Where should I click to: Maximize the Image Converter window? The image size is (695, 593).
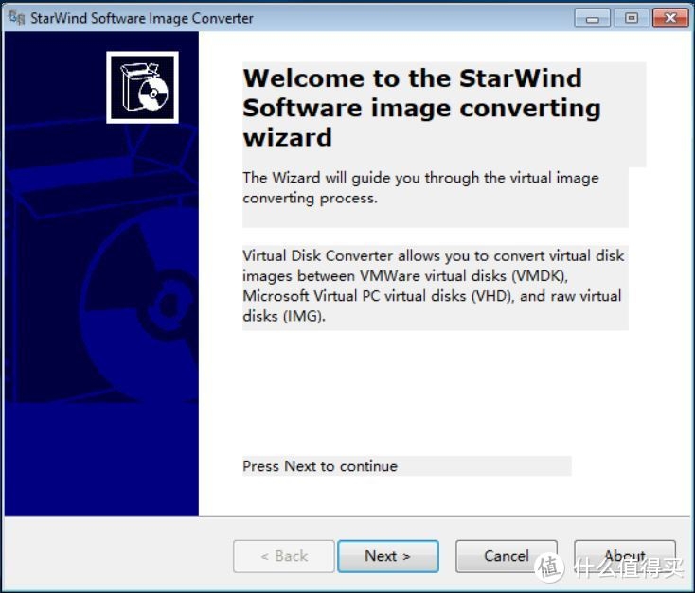click(632, 18)
